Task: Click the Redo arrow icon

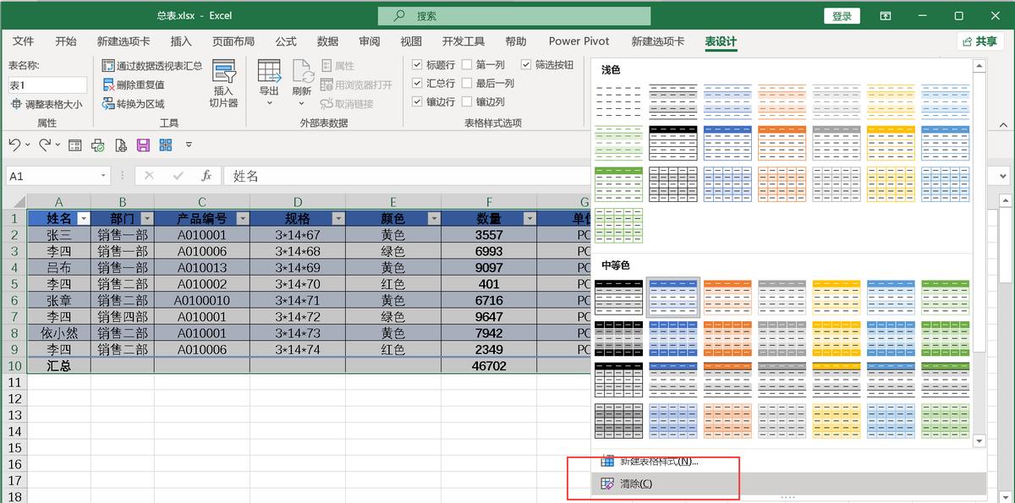Action: [44, 145]
